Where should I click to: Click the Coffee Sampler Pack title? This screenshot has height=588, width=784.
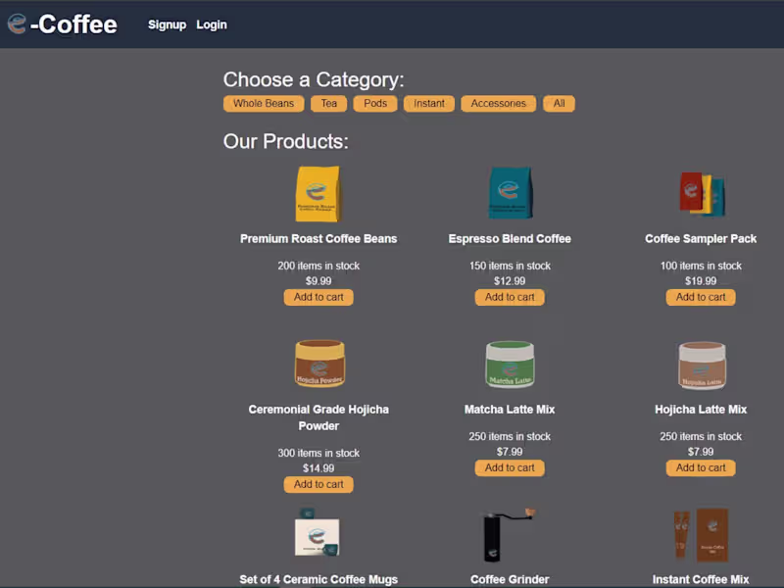click(x=701, y=239)
